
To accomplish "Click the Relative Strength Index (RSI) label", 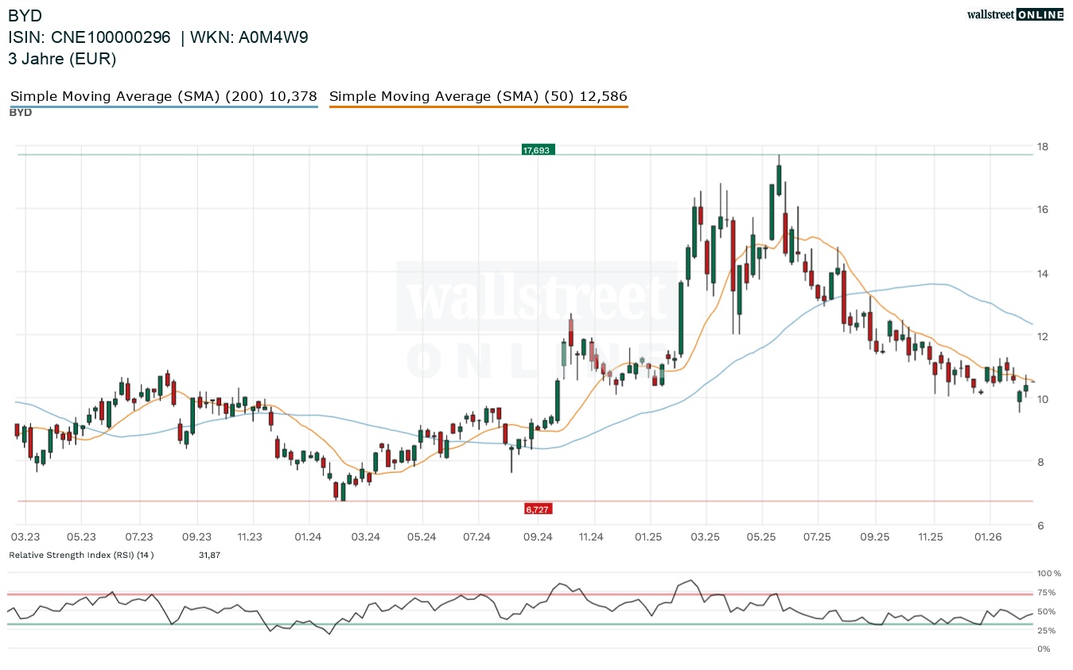I will pyautogui.click(x=81, y=555).
